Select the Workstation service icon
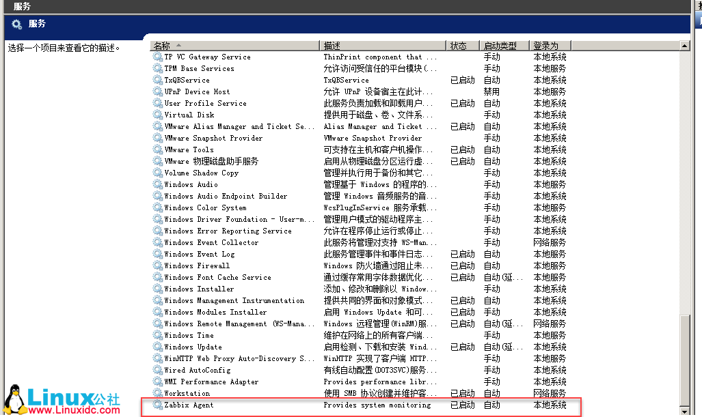 (x=157, y=392)
